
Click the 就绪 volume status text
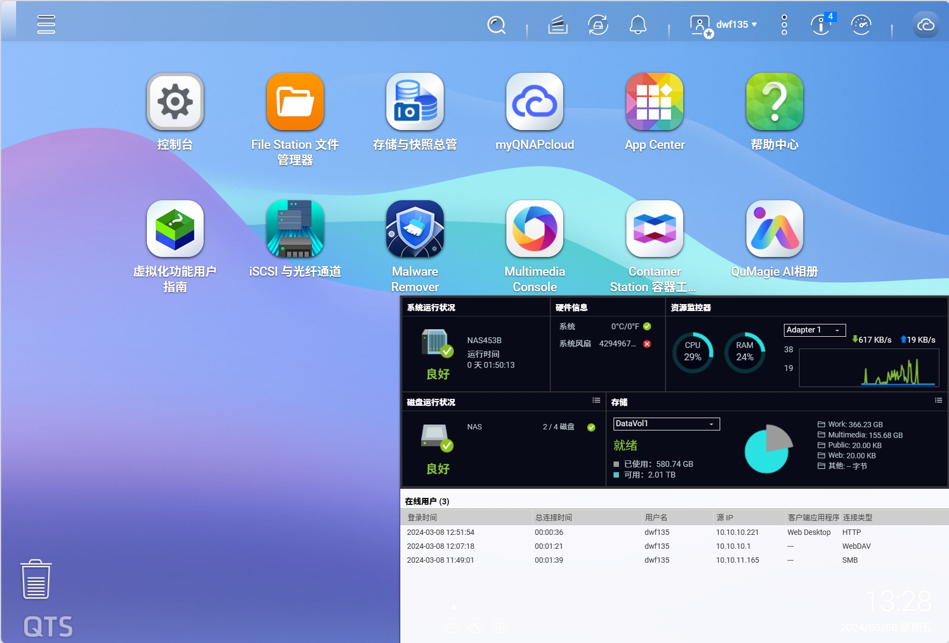(625, 445)
